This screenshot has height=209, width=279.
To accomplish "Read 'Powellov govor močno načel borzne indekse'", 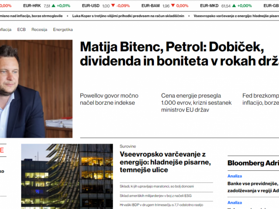I will coord(109,99).
